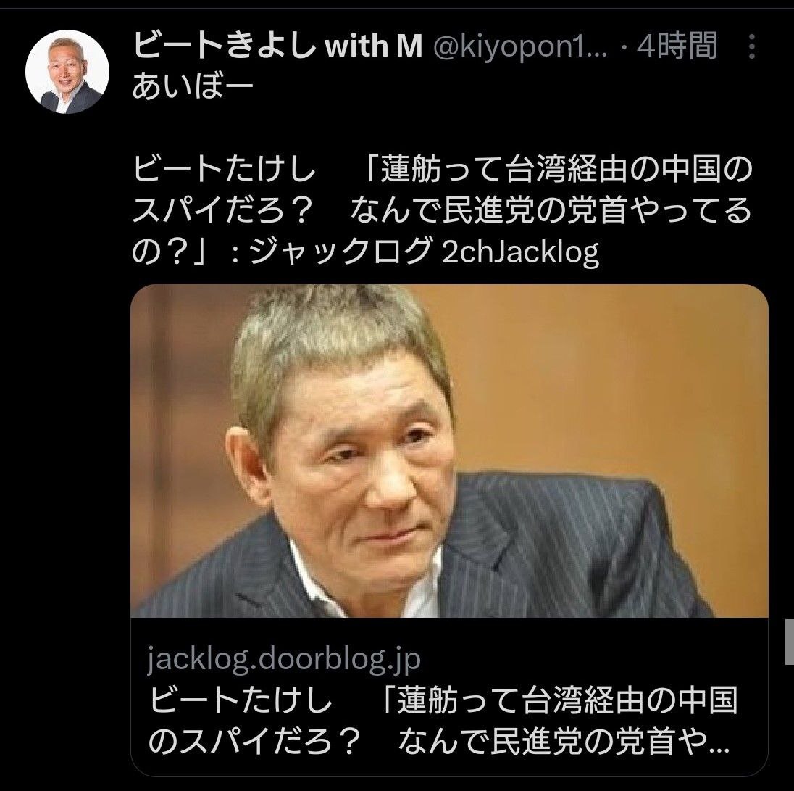Screen dimensions: 794x791
Task: Select the tweet's first line あいぼー
Action: click(193, 87)
